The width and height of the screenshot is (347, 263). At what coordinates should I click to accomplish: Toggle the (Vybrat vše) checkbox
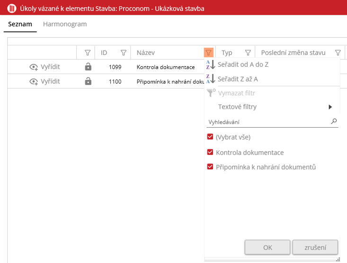210,137
